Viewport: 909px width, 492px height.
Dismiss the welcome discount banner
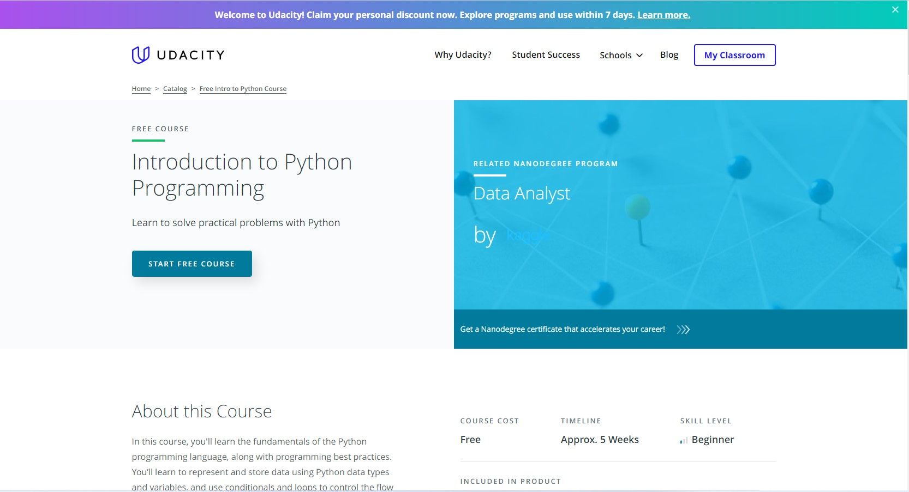click(895, 9)
